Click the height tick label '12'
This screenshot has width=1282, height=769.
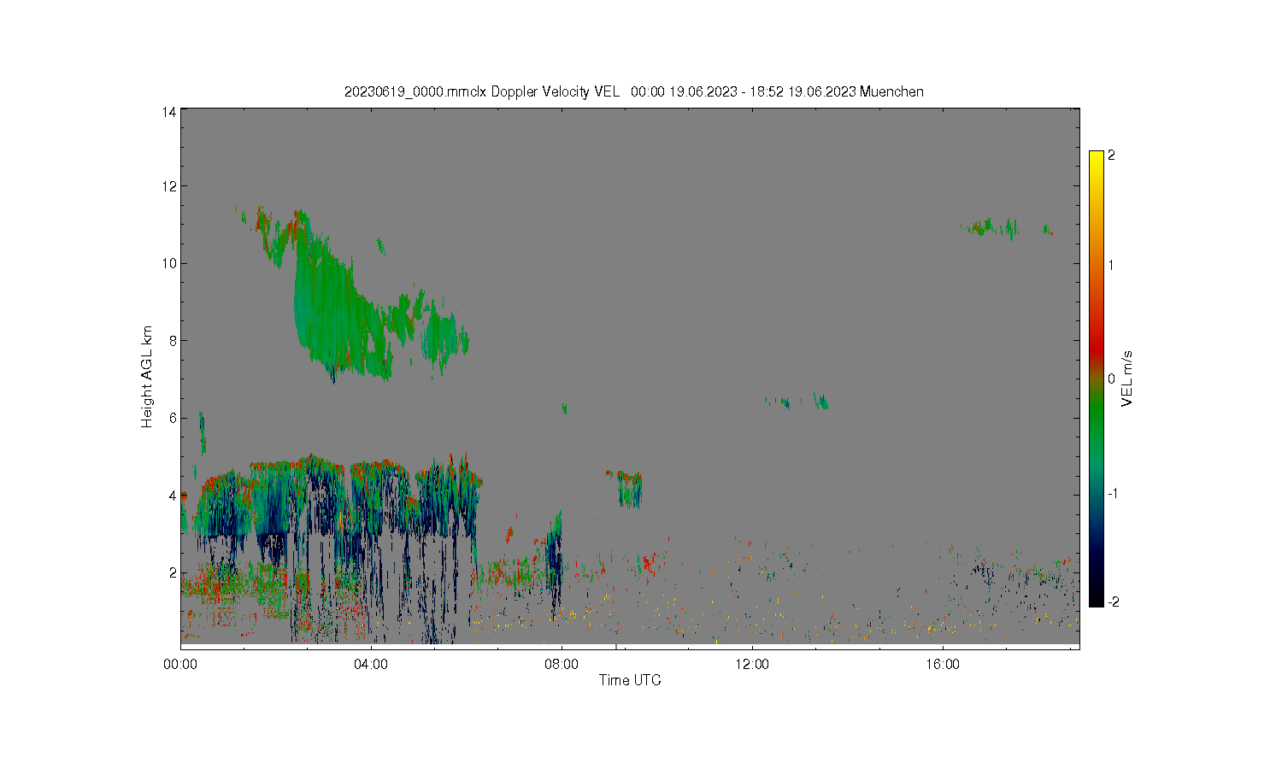(169, 186)
